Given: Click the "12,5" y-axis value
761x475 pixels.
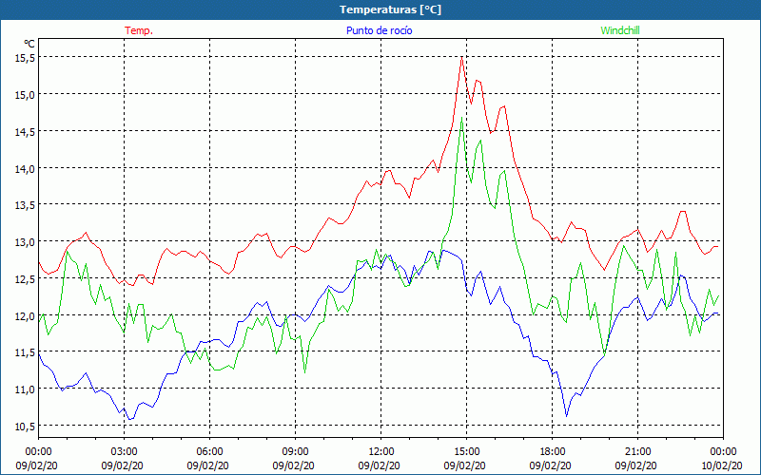Looking at the screenshot, I should coord(25,278).
